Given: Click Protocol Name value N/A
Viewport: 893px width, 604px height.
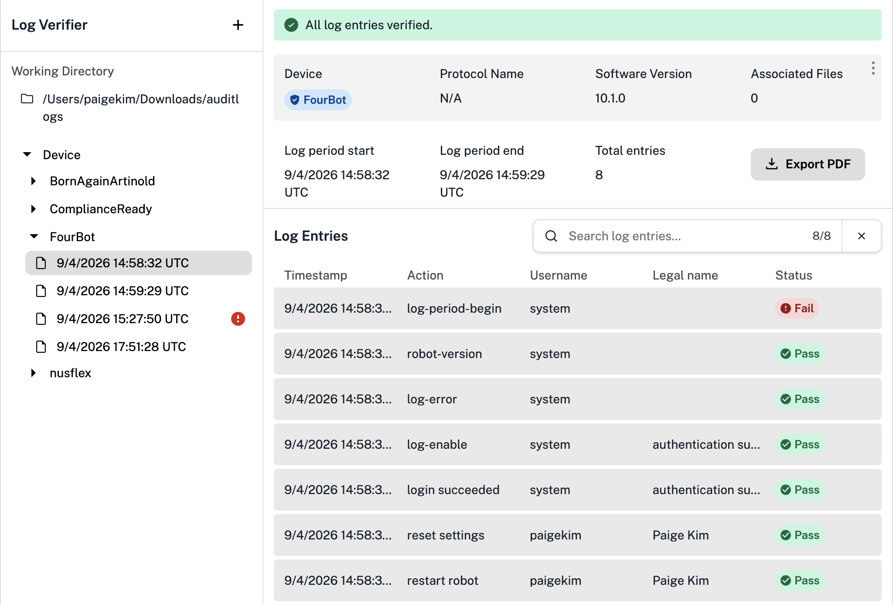Looking at the screenshot, I should 450,98.
